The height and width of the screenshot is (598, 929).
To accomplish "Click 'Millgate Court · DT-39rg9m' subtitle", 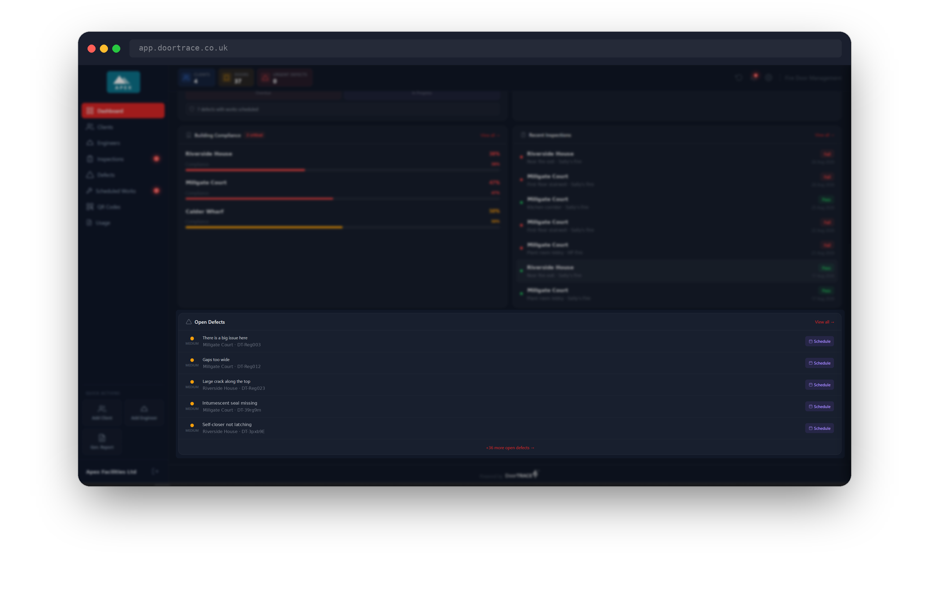I will 232,410.
